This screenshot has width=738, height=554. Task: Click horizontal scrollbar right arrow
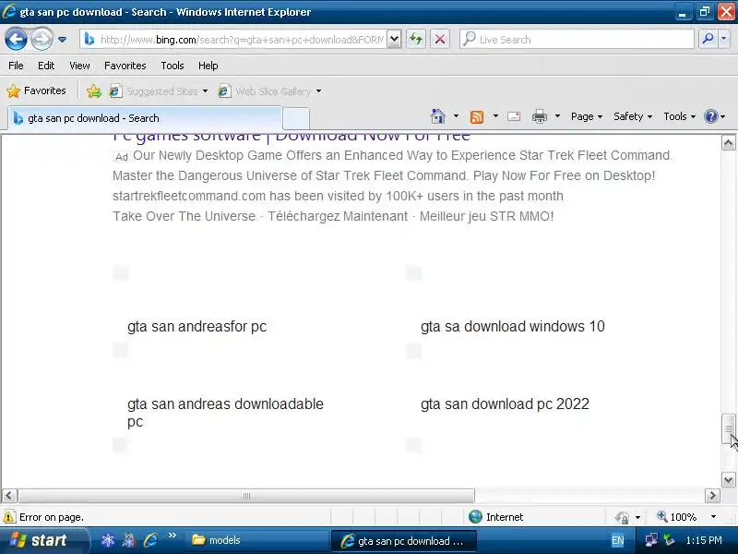(712, 496)
